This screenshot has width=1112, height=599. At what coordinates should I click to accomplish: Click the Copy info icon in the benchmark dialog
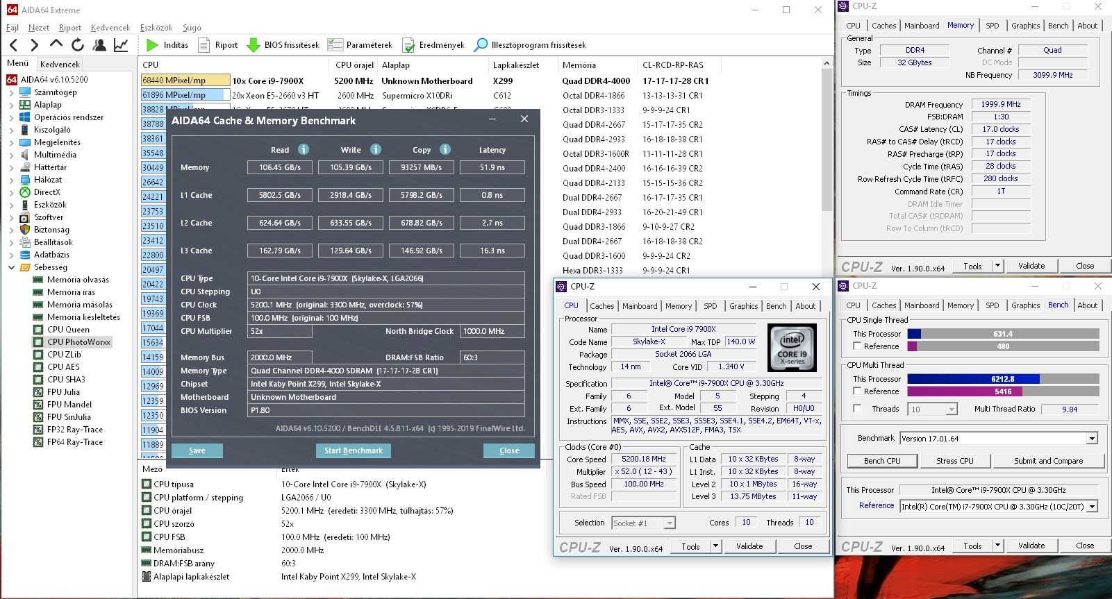(x=445, y=149)
